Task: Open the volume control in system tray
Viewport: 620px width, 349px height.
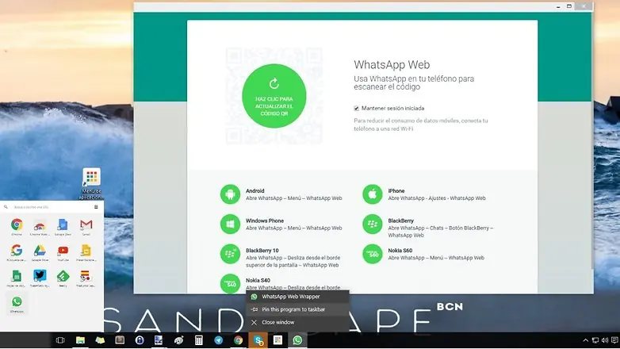Action: point(605,340)
